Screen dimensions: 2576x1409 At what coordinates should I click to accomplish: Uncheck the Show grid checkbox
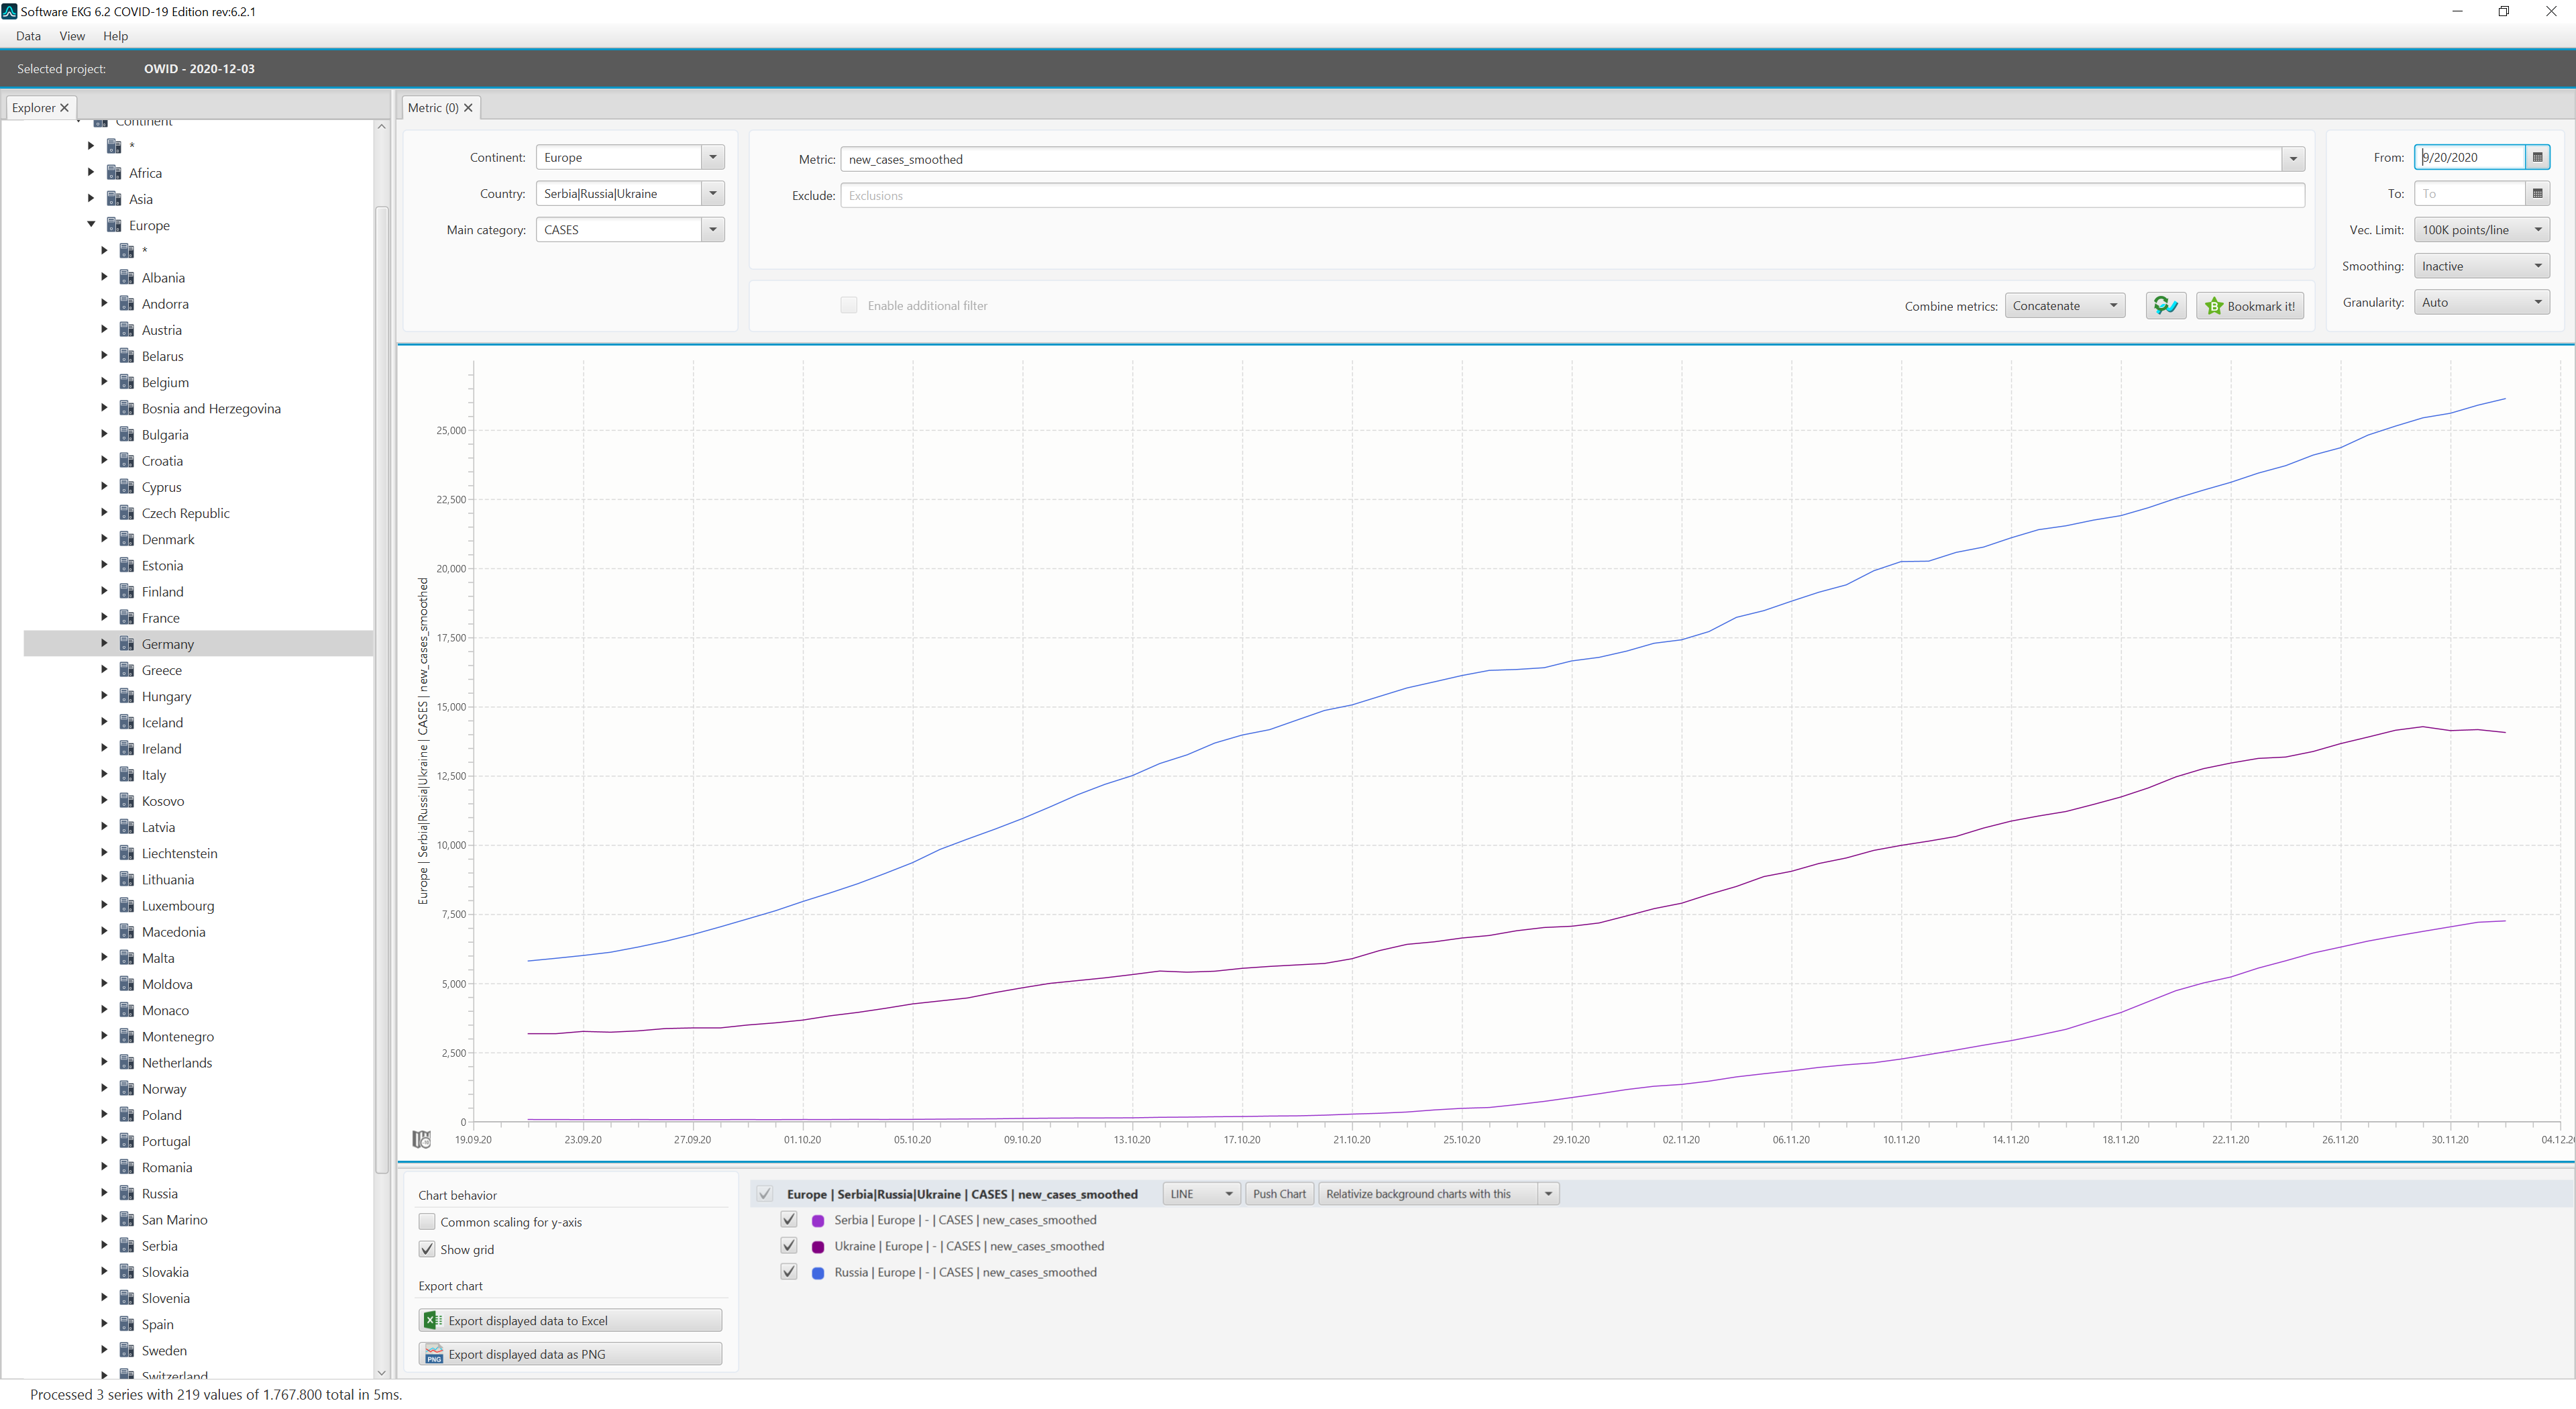pos(427,1249)
